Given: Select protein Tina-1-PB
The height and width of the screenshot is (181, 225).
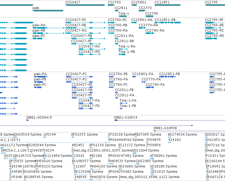Looking at the screenshot, I should pos(128,106).
